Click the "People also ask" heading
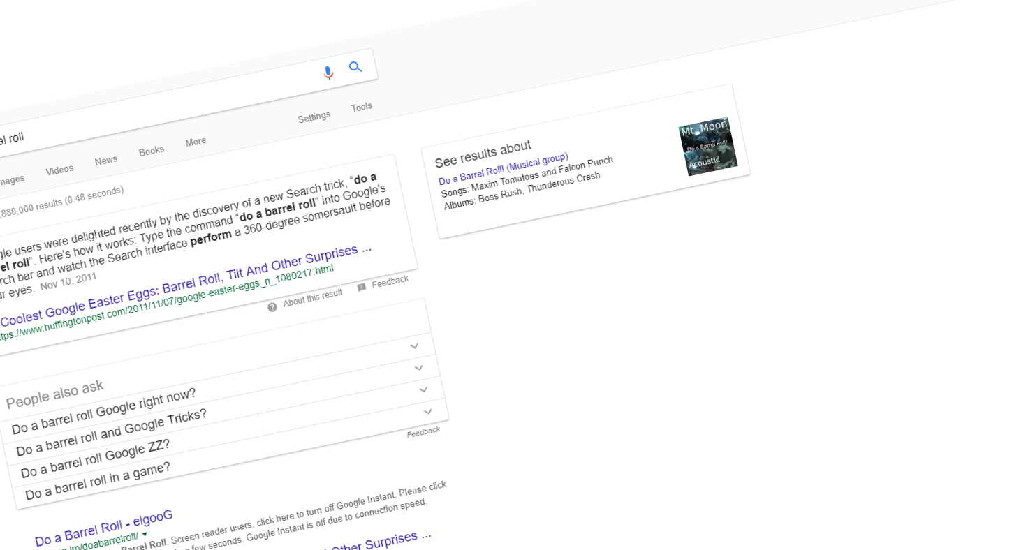Viewport: 1028px width, 550px height. coord(54,394)
